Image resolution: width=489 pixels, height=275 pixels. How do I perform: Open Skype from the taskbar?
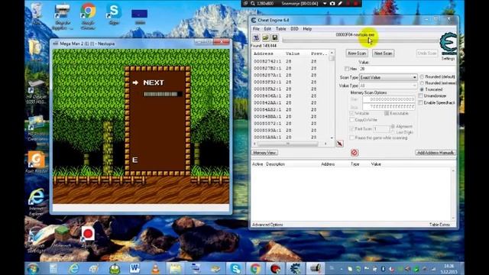click(x=235, y=268)
